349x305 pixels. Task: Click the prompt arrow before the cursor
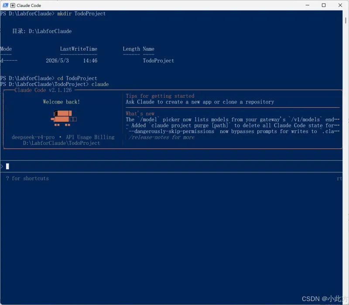2,166
